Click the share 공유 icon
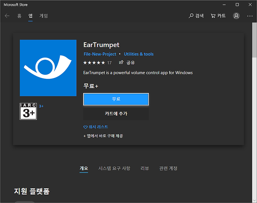This screenshot has height=203, width=257. [127, 62]
